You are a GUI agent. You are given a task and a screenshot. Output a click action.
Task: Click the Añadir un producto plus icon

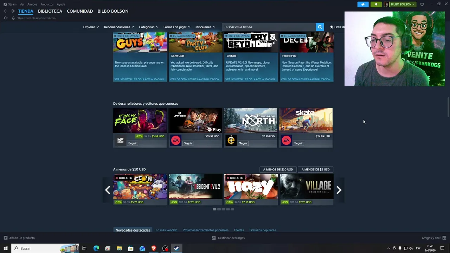pos(5,238)
